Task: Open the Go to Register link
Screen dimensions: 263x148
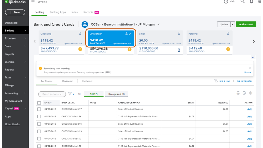Action: 244,81
